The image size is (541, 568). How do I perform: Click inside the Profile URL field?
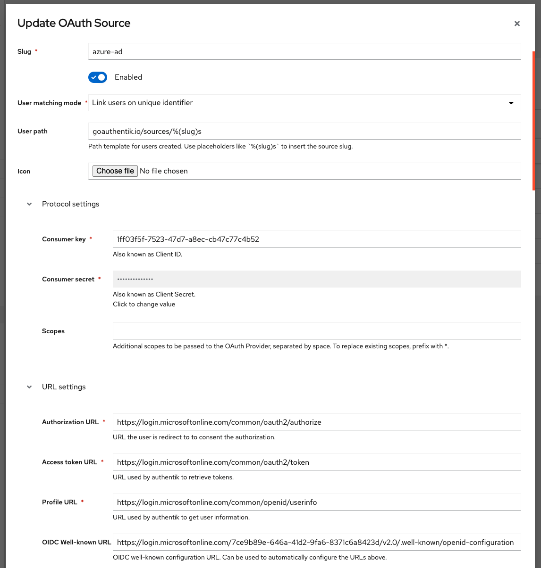(316, 502)
